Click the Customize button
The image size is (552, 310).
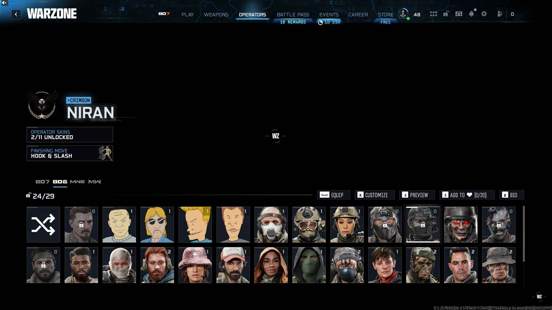coord(375,195)
